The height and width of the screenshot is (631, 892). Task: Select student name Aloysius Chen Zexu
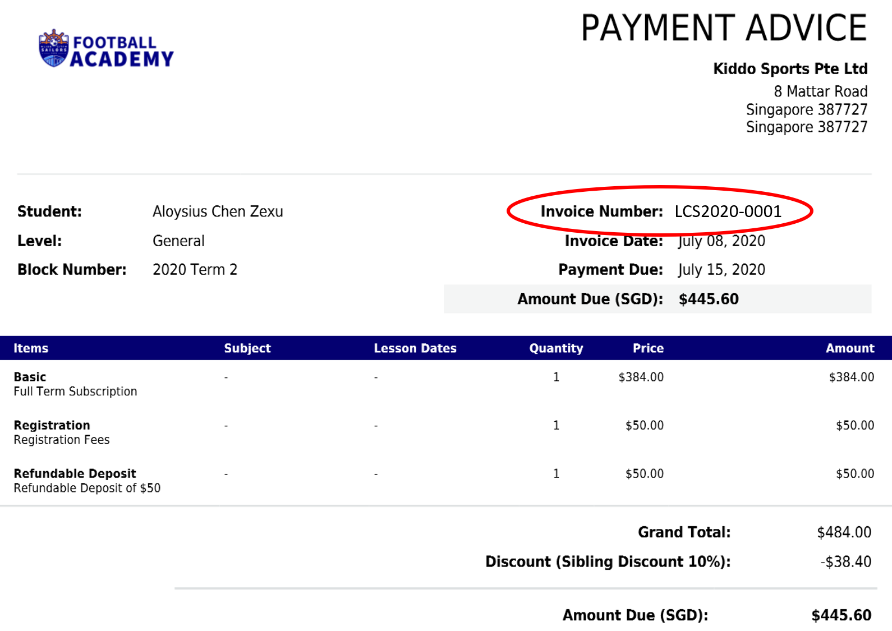218,211
